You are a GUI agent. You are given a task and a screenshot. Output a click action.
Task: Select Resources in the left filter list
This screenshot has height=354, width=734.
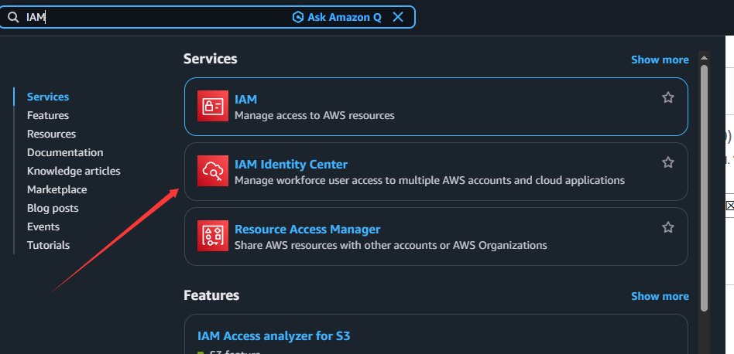click(x=52, y=134)
